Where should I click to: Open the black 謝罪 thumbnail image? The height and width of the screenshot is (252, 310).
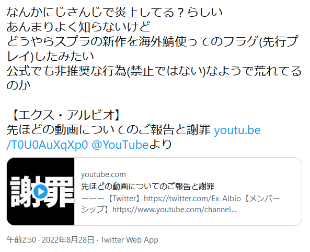41,191
